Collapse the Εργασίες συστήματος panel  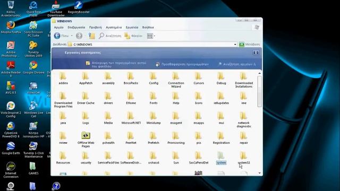coord(256,53)
